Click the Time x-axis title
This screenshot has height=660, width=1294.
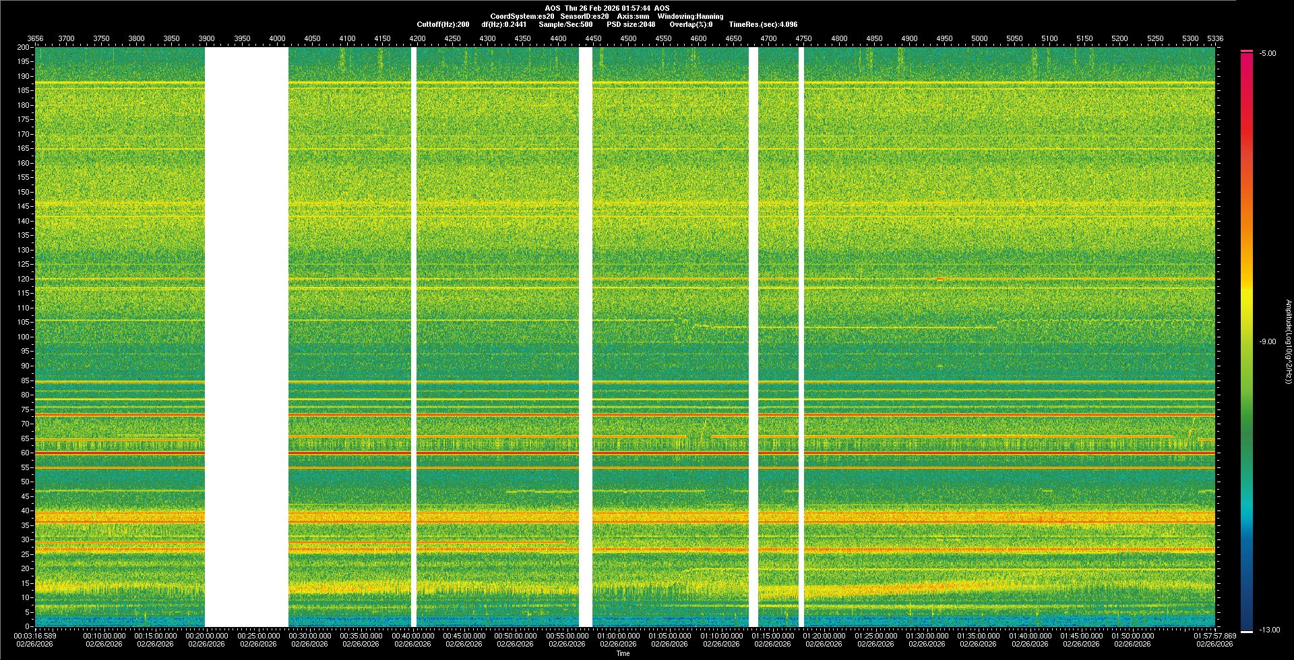[x=623, y=653]
